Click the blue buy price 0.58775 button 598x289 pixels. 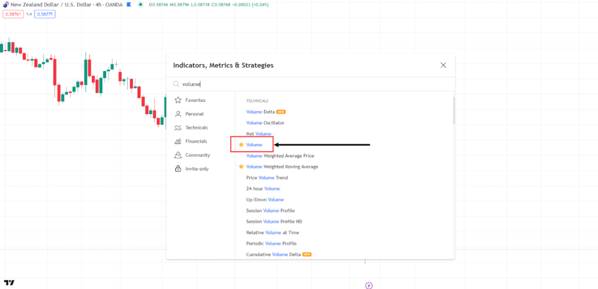click(x=45, y=13)
